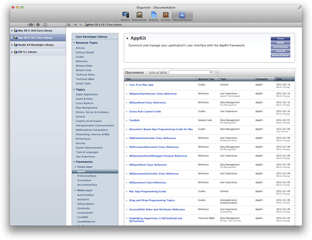Click the Core Services layer button
312x240 pixels.
tap(280, 47)
